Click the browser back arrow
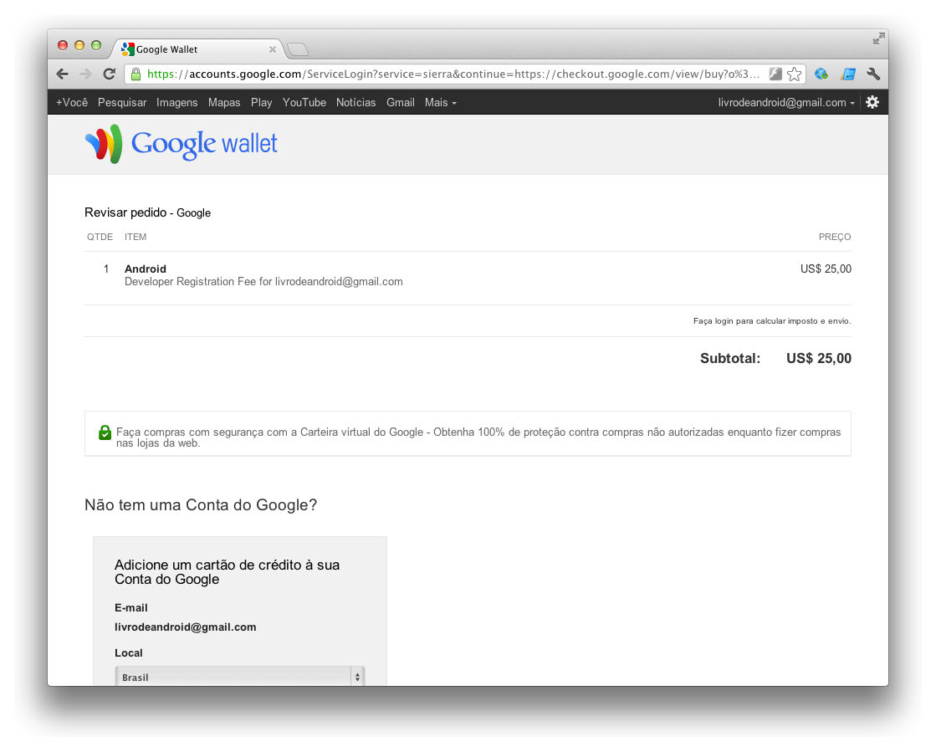The width and height of the screenshot is (936, 752). [x=63, y=74]
